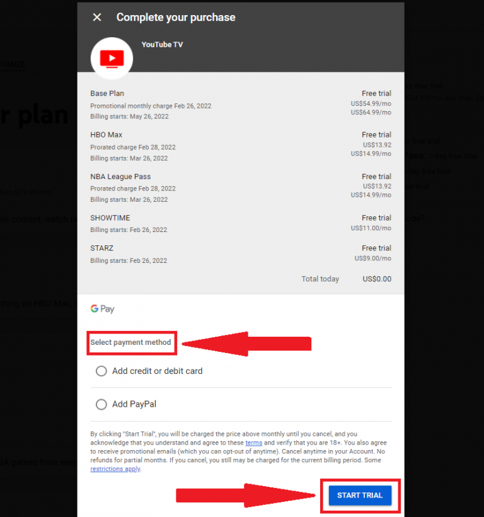Viewport: 484px width, 517px height.
Task: Click the 'HBO Max' item name
Action: tap(107, 134)
